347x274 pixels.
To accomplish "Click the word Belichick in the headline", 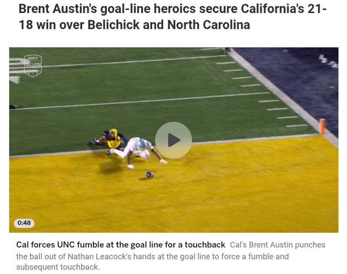I will click(x=113, y=25).
